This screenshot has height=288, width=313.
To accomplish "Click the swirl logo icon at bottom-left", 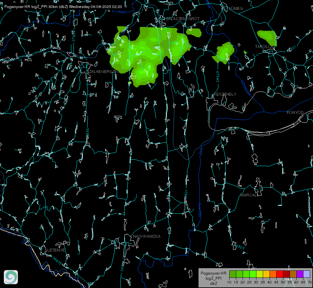I will click(x=11, y=277).
